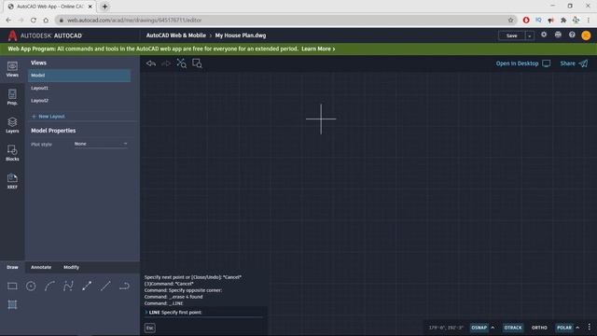597x336 pixels.
Task: Select the Arc draw tool
Action: (x=49, y=286)
